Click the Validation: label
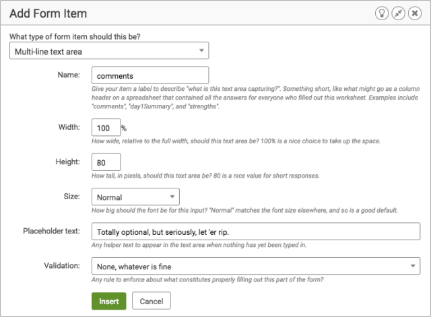Screen dimensions: 431x317 (x=62, y=266)
